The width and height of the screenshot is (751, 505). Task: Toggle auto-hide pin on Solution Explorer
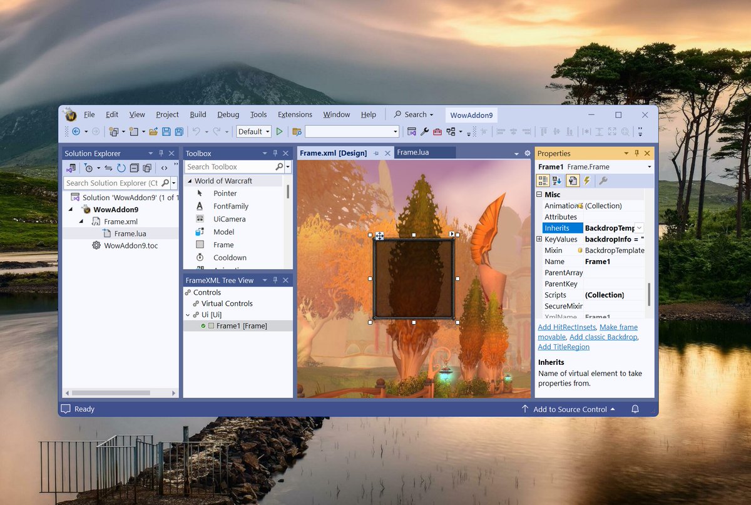[161, 153]
